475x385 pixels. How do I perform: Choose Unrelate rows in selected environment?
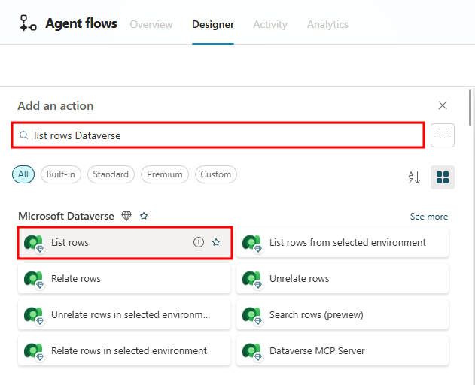coord(124,314)
